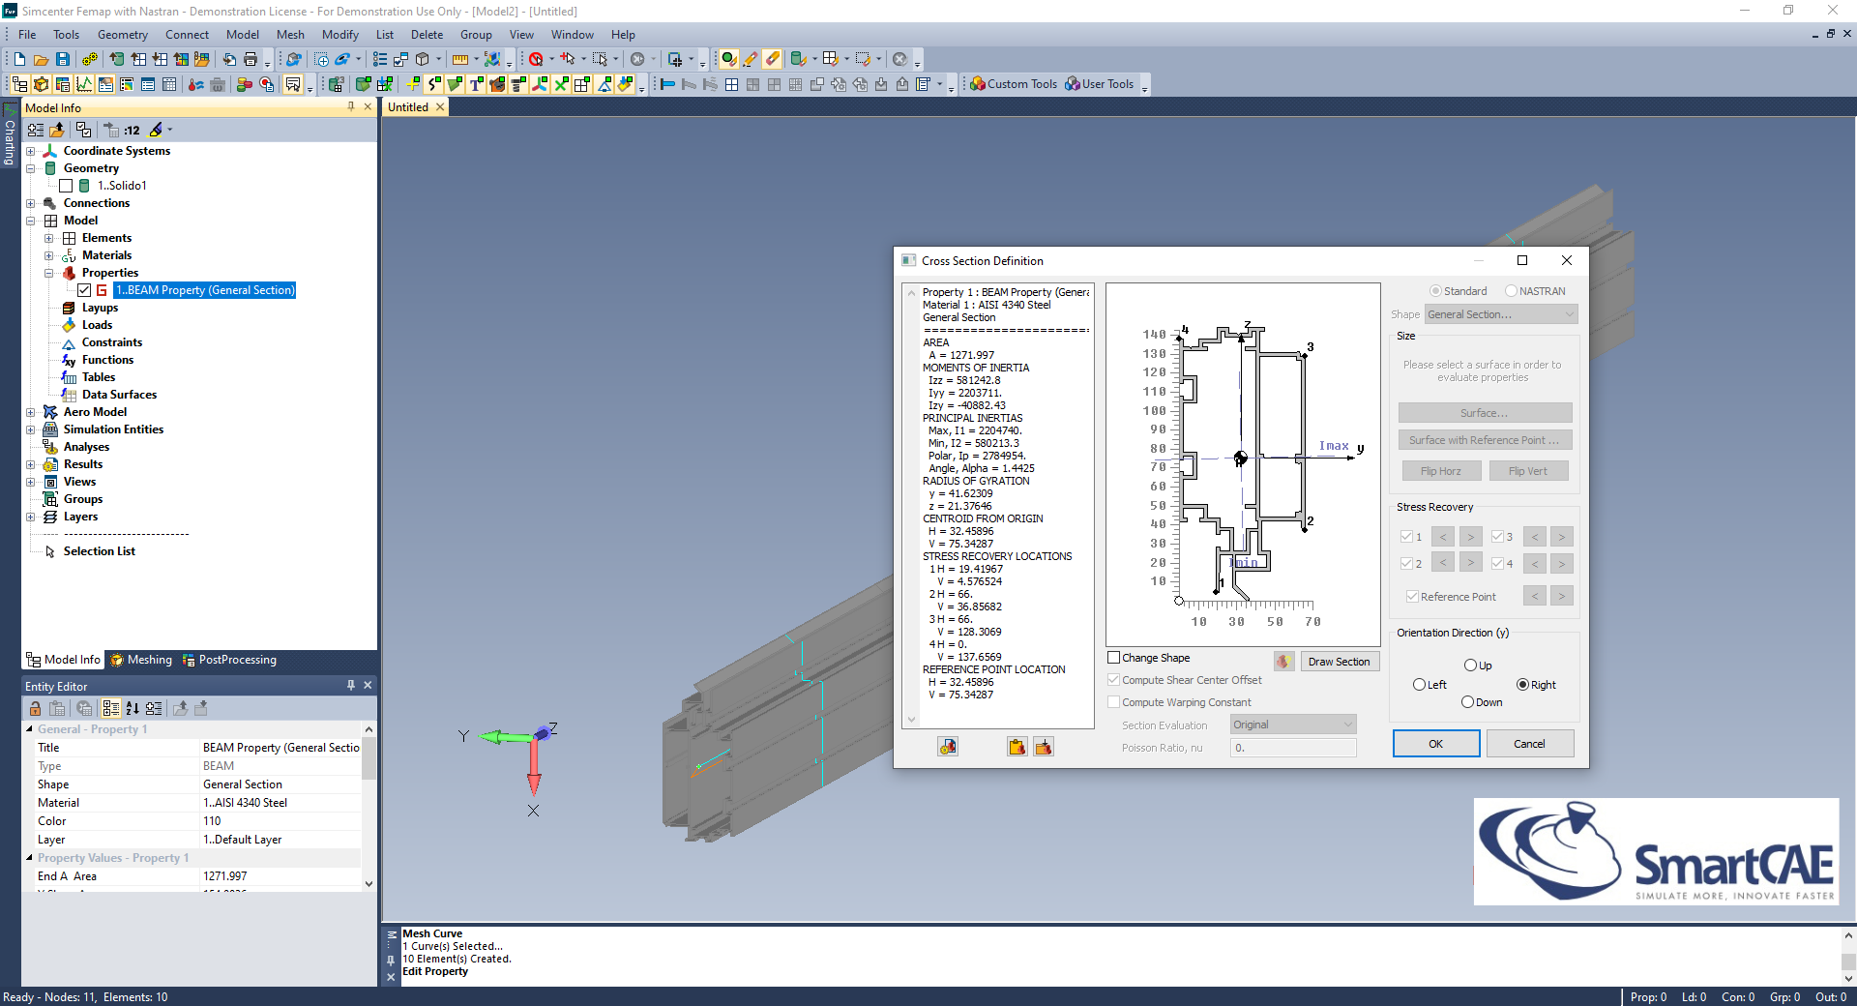
Task: Click the solid box view style icon
Action: tap(423, 59)
